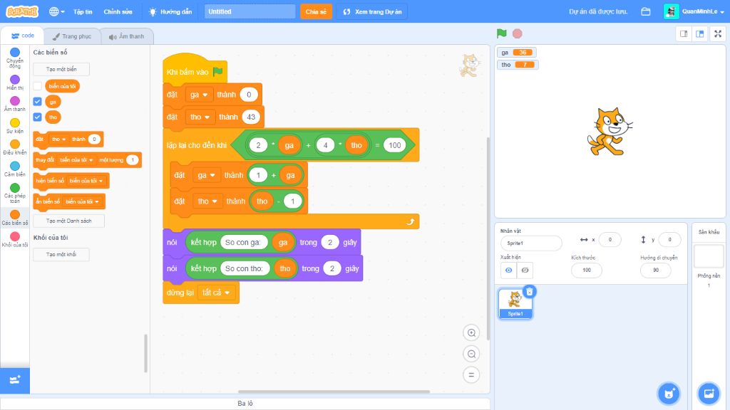This screenshot has height=410, width=730.
Task: Show sprite using the eye icon
Action: tap(508, 270)
